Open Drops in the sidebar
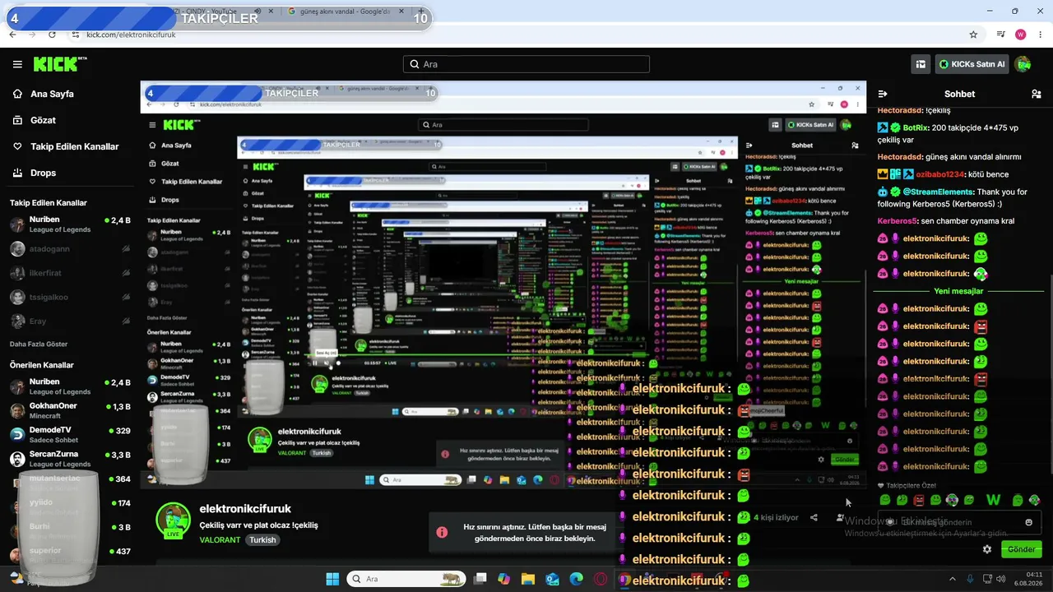 pos(43,173)
